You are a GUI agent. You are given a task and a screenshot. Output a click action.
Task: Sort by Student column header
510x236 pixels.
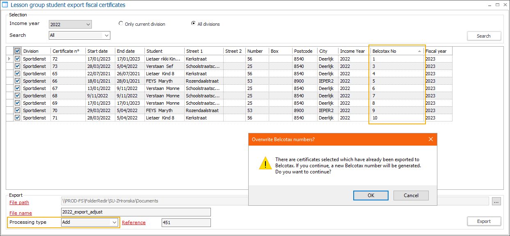[164, 51]
